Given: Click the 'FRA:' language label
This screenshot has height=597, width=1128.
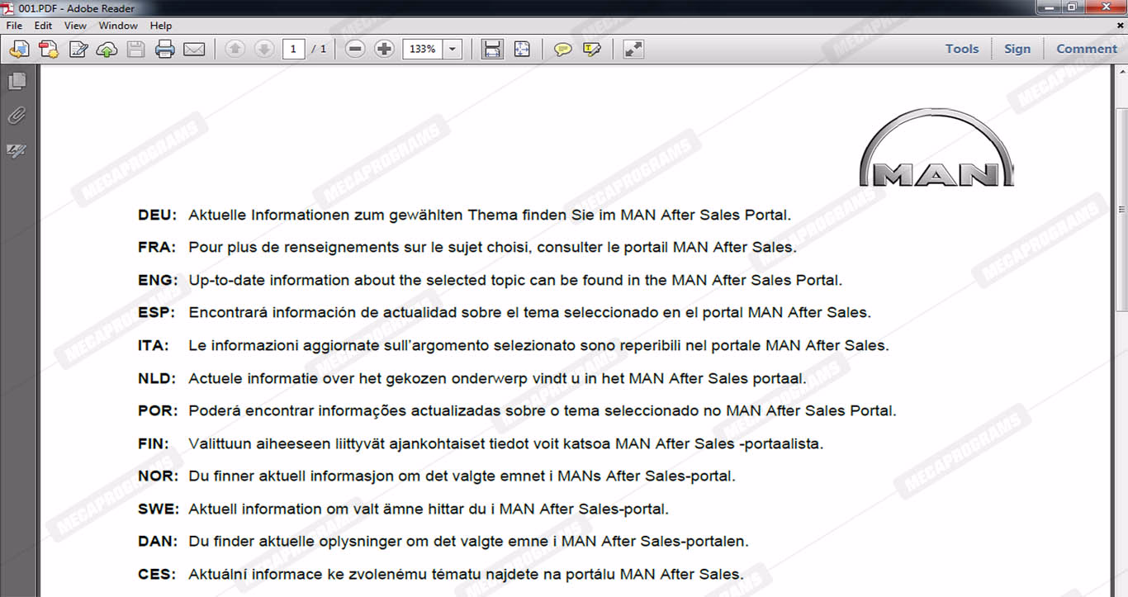Looking at the screenshot, I should (x=157, y=247).
